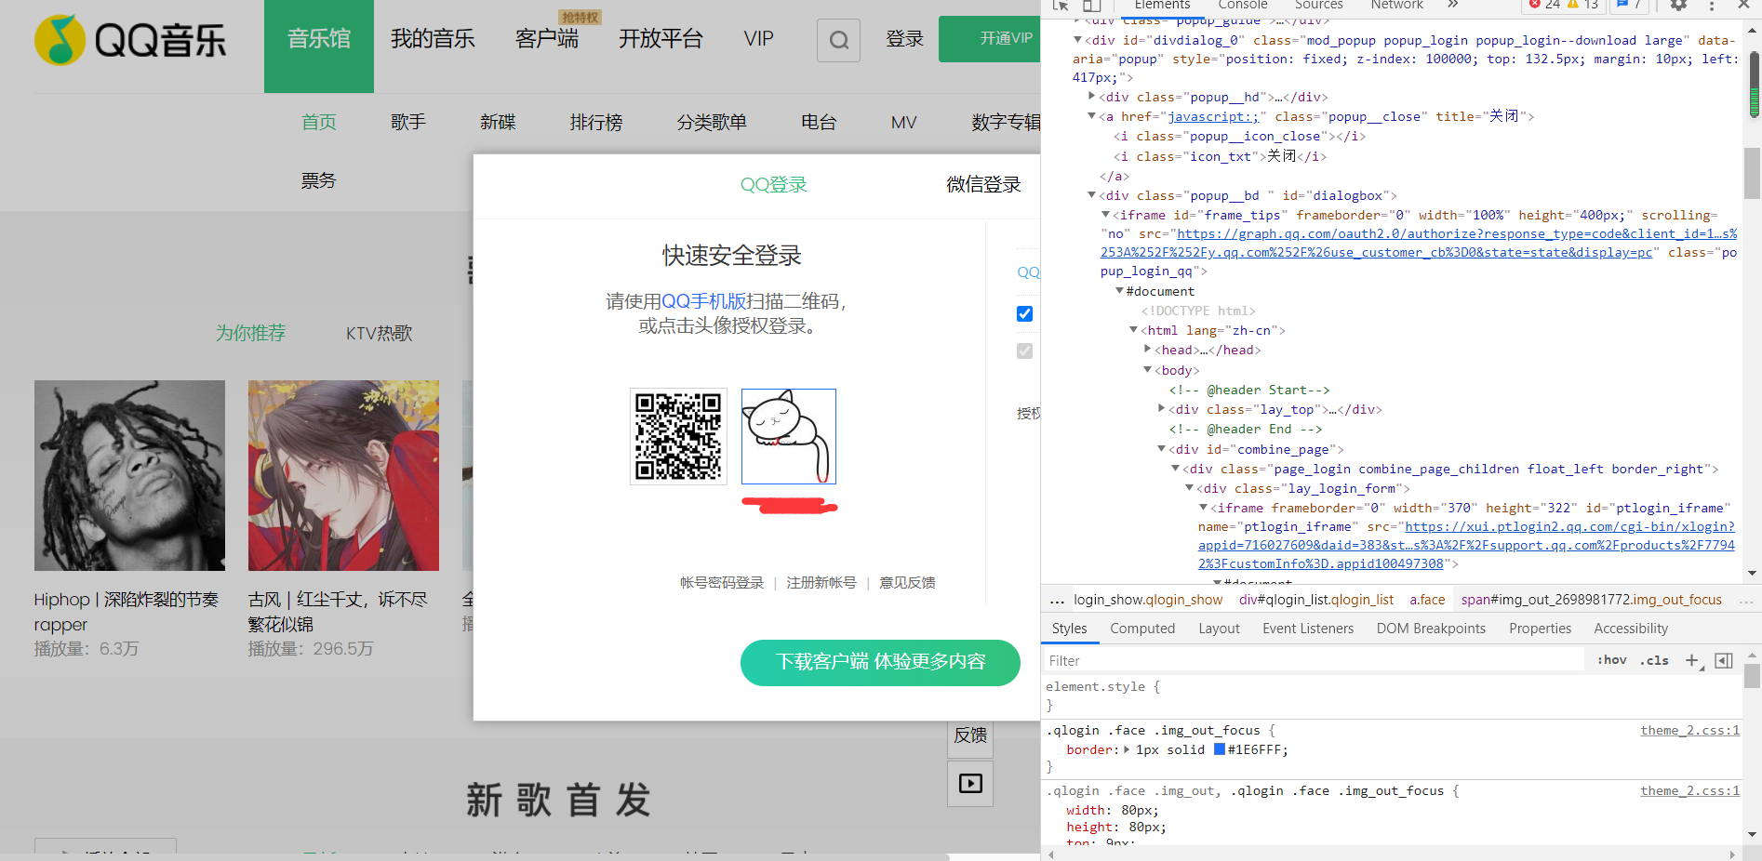
Task: Click the video player icon under 反馈
Action: (970, 784)
